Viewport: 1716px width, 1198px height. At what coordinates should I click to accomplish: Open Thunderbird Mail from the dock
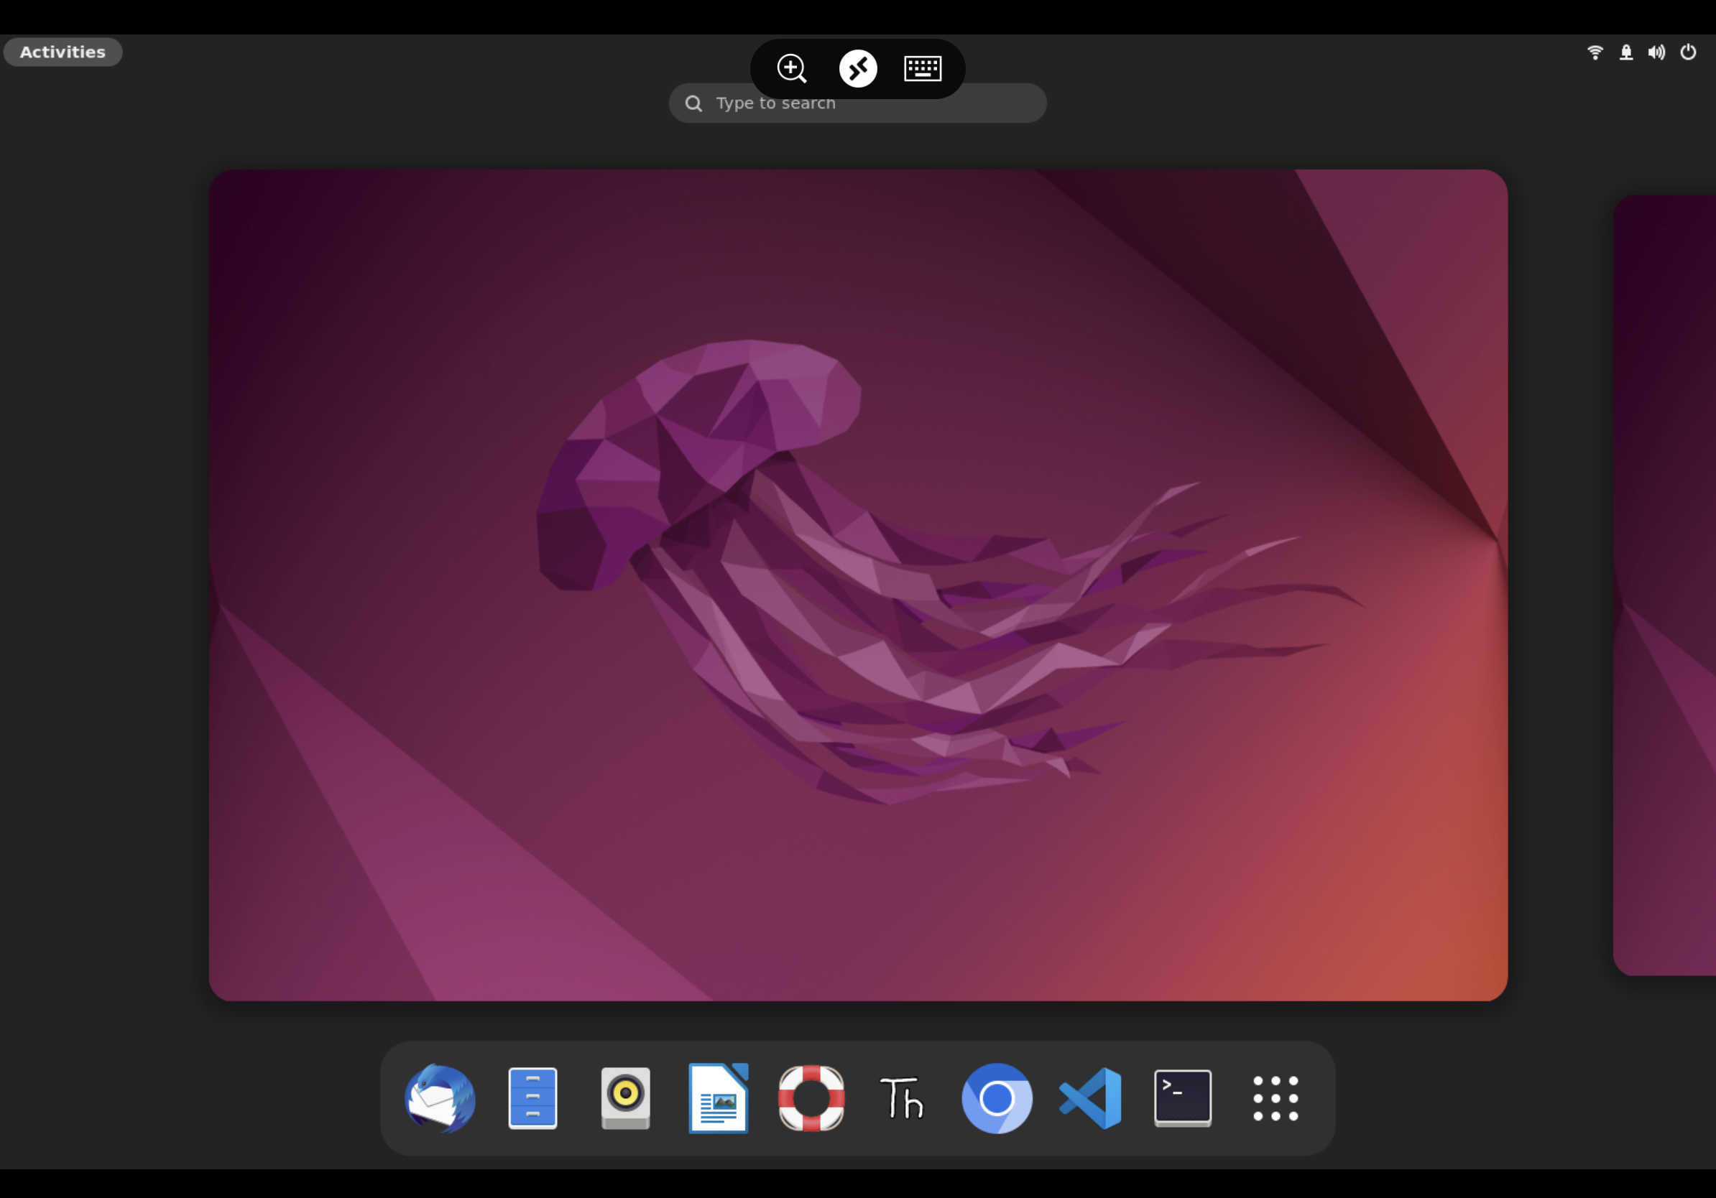point(440,1098)
